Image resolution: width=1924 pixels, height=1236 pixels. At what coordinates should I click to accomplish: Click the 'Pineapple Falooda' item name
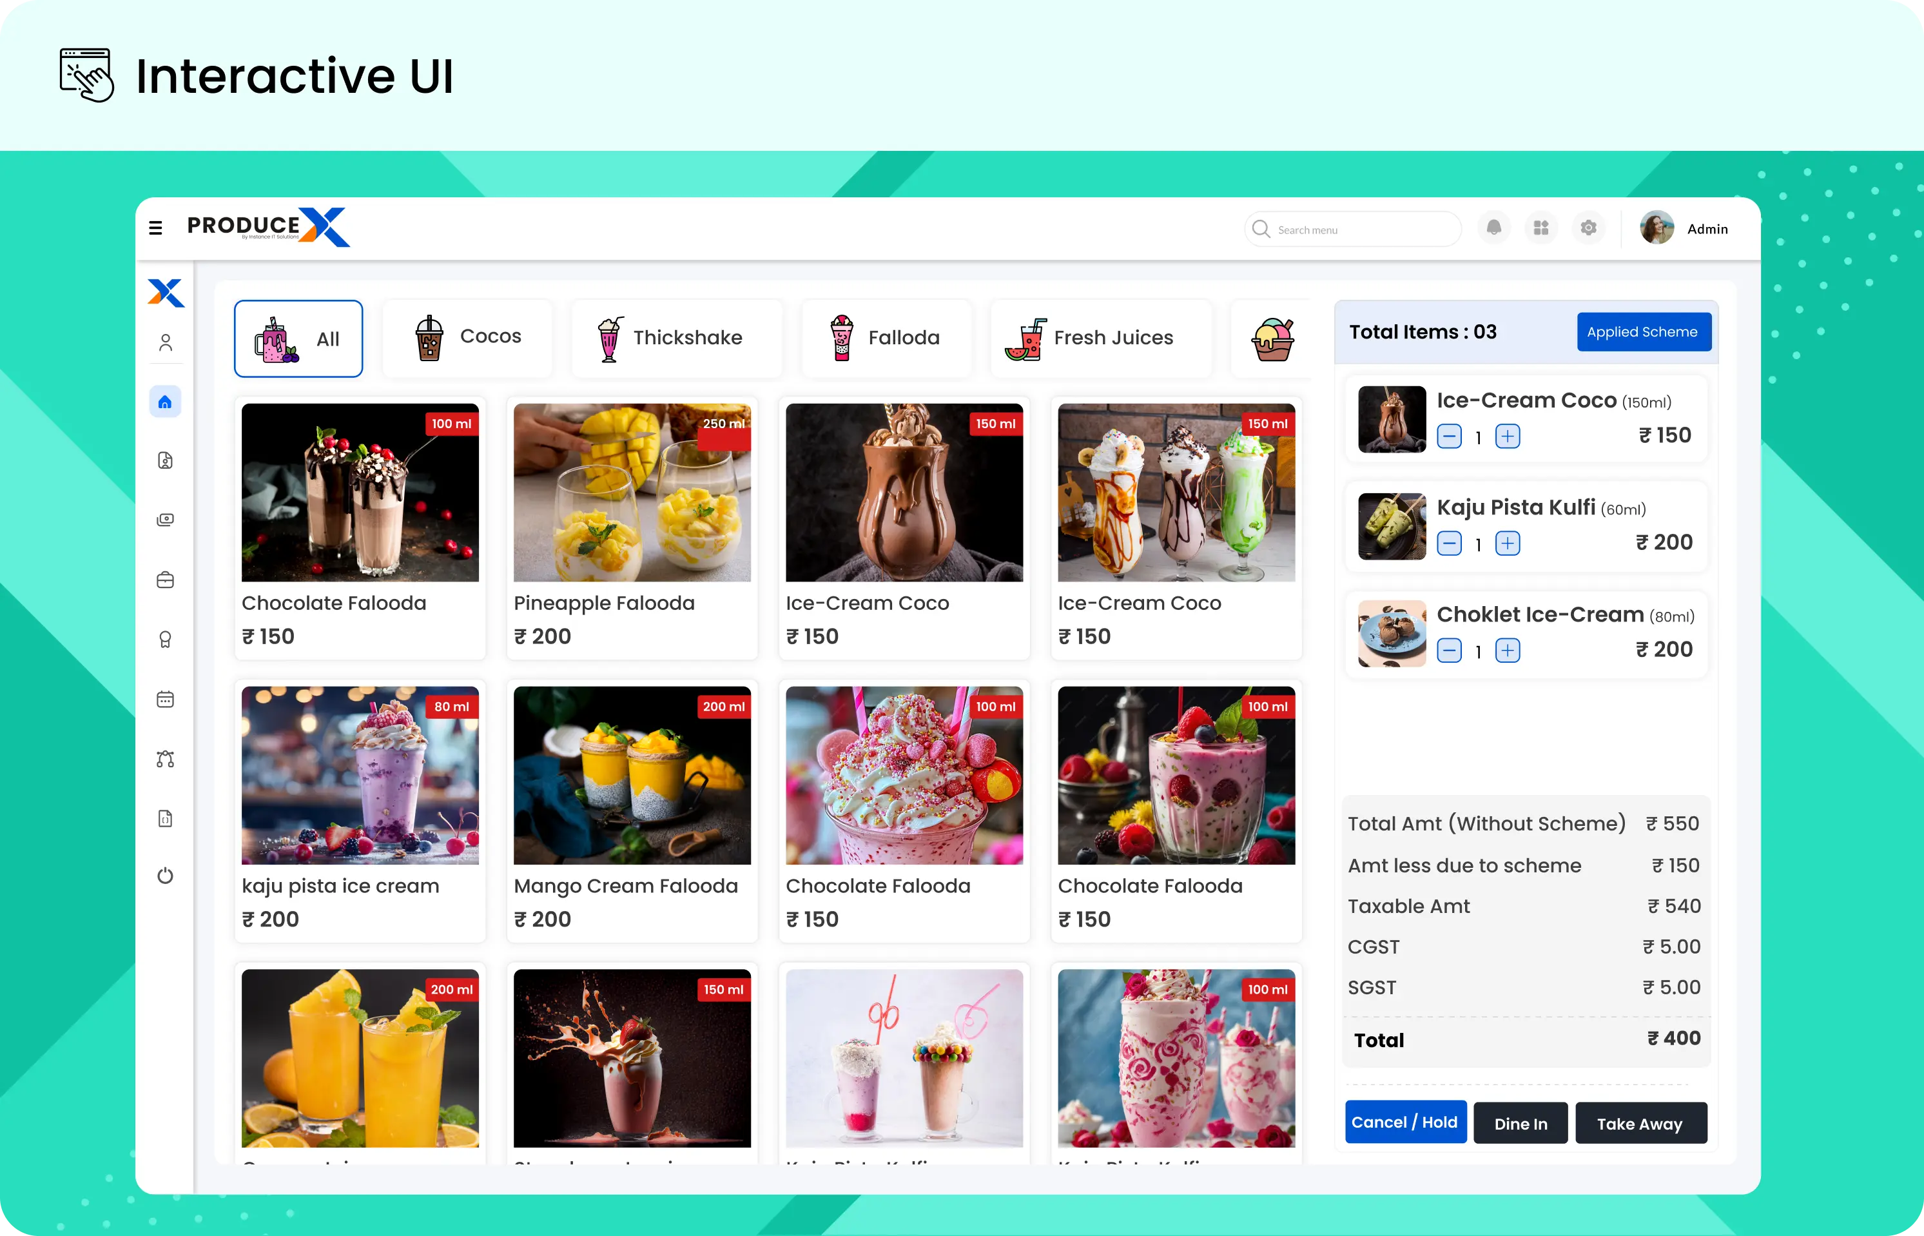click(604, 603)
